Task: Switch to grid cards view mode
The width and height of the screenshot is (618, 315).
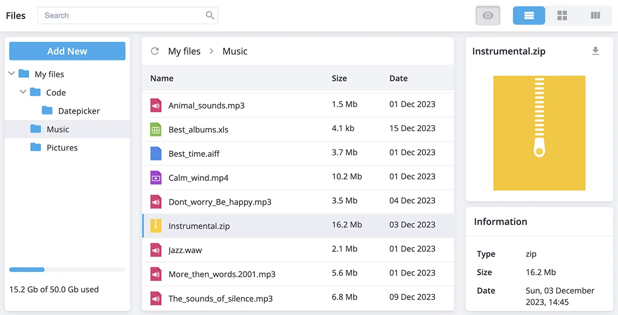Action: tap(562, 15)
